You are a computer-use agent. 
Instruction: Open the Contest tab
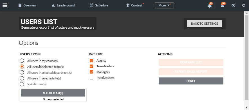134,5
